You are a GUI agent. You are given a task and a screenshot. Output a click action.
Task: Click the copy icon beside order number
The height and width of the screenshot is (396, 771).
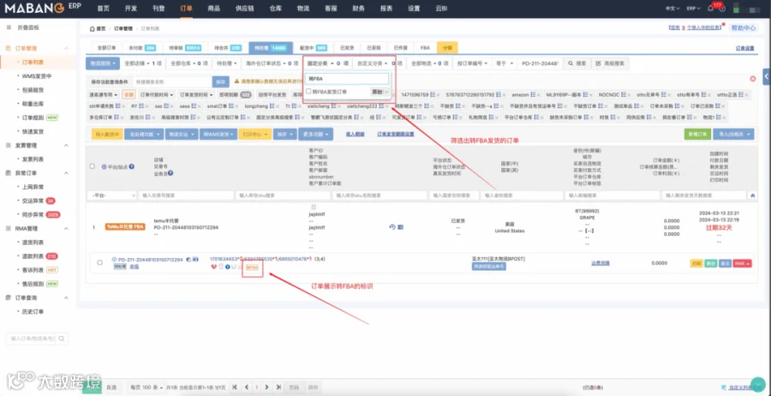(188, 259)
